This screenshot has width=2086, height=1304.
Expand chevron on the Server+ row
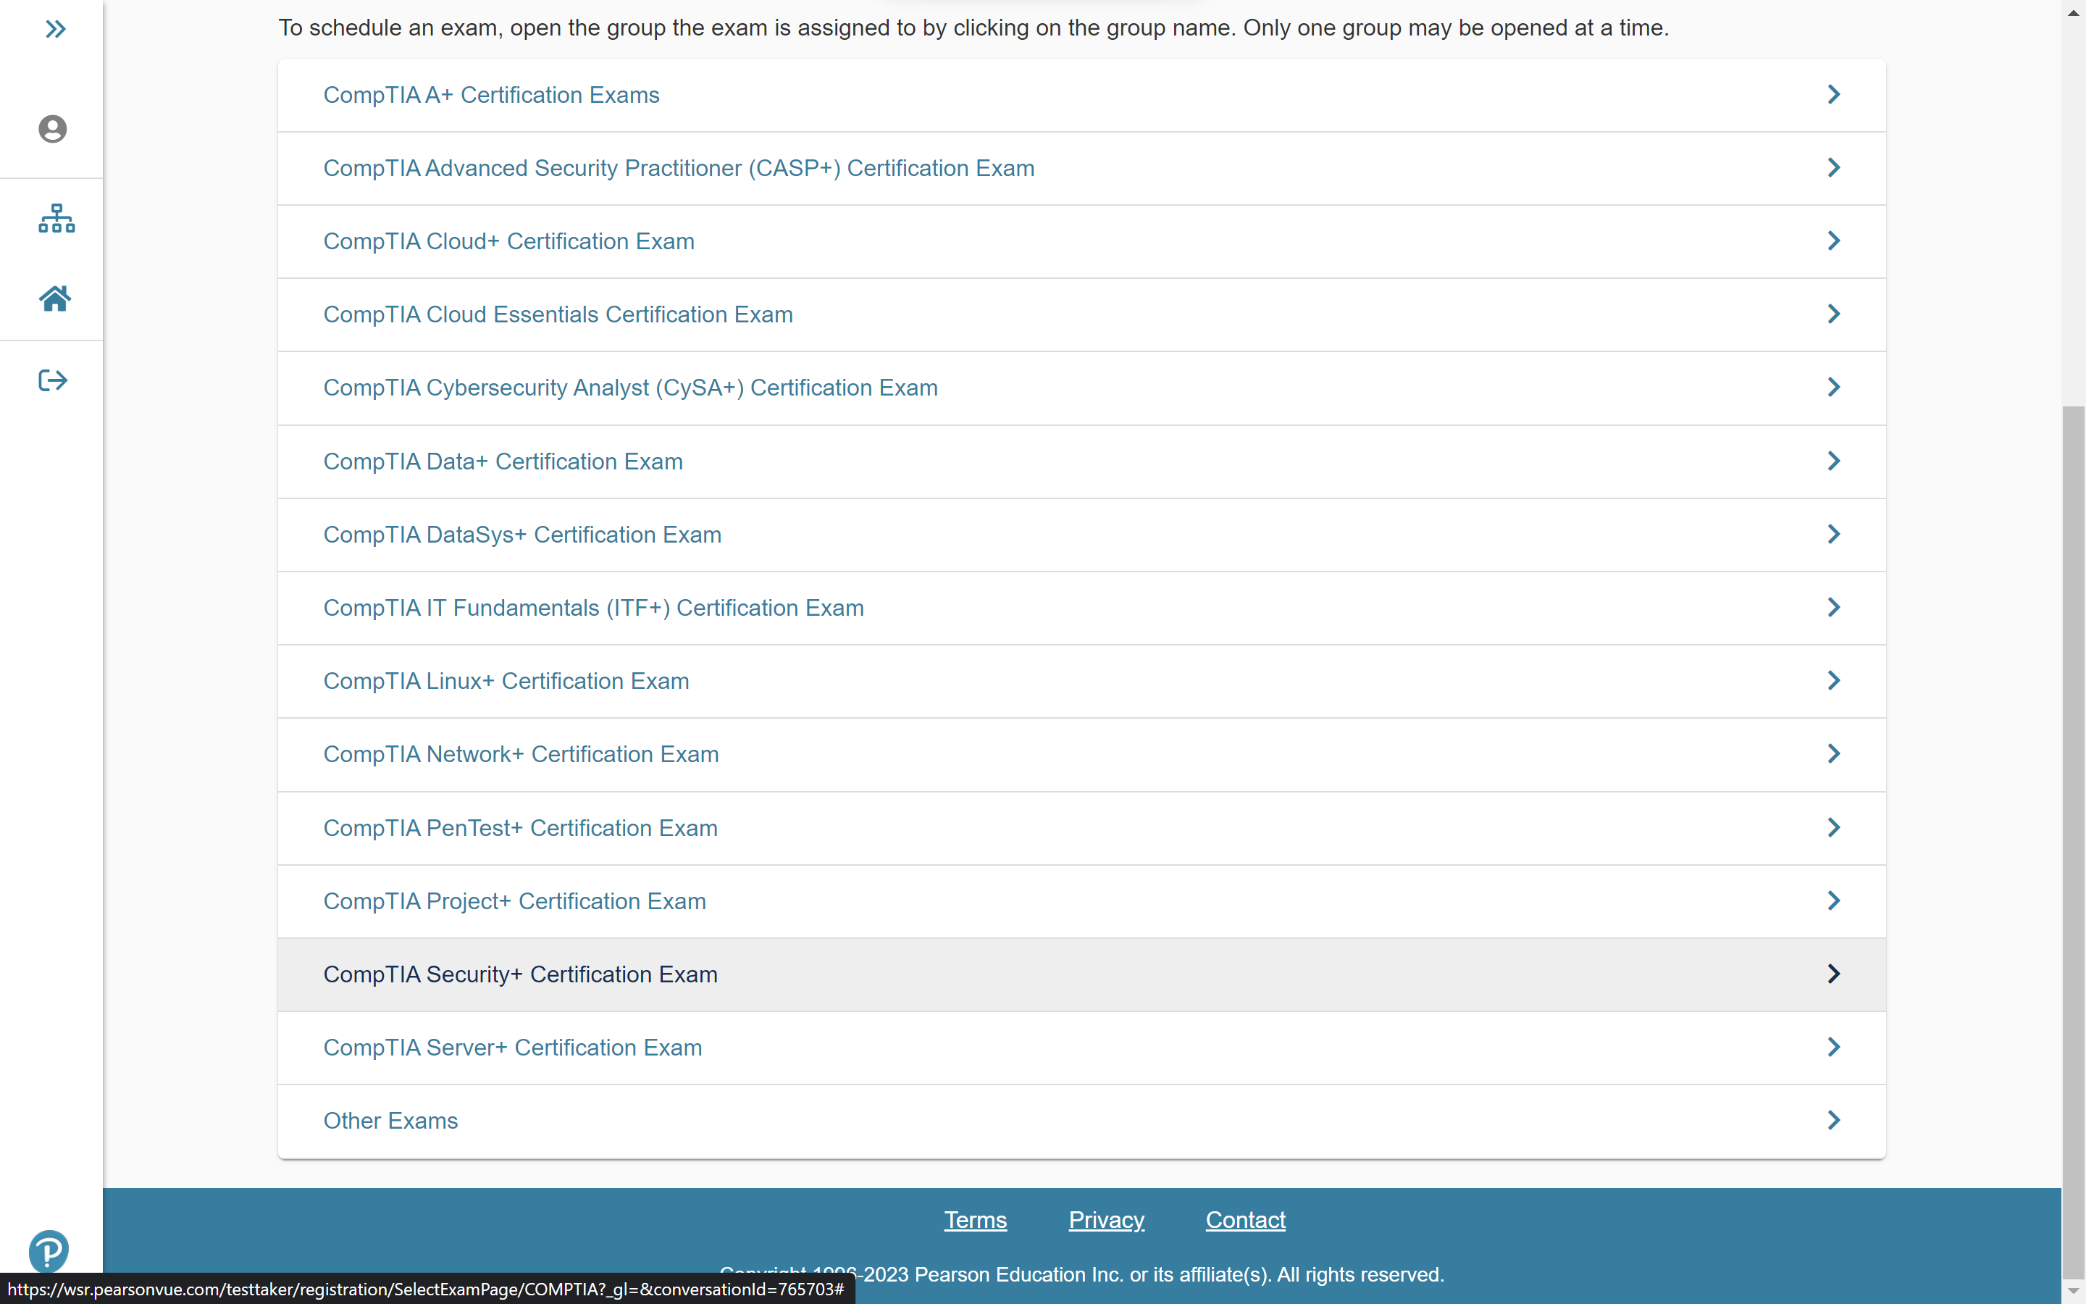[x=1833, y=1047]
